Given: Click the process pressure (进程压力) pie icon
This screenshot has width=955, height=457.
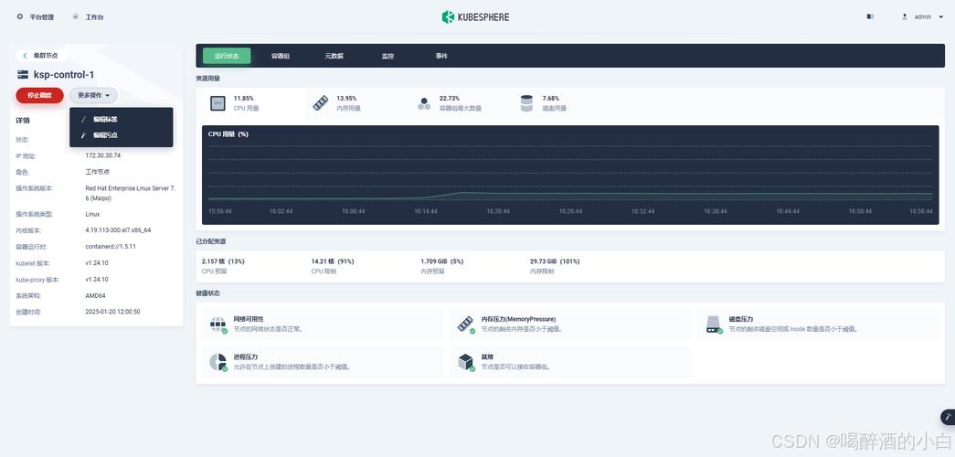Looking at the screenshot, I should click(218, 362).
